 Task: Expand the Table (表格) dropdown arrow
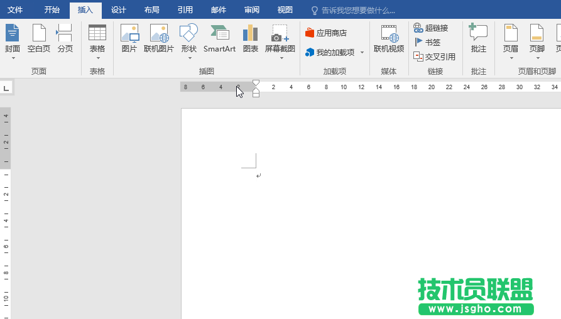98,58
